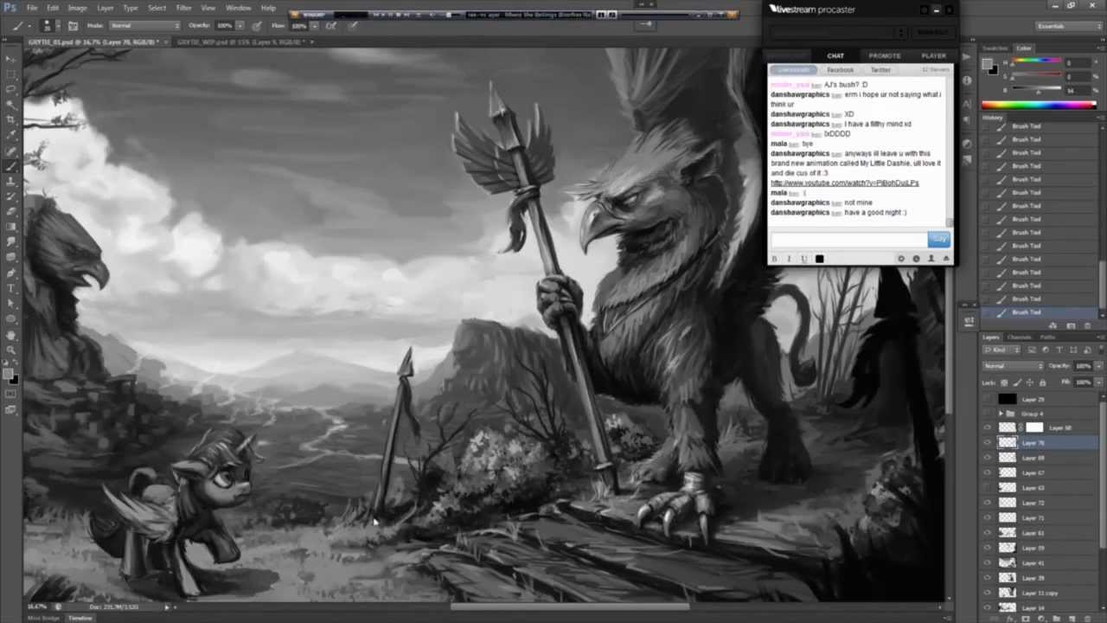Activate the Type tool

coord(11,288)
